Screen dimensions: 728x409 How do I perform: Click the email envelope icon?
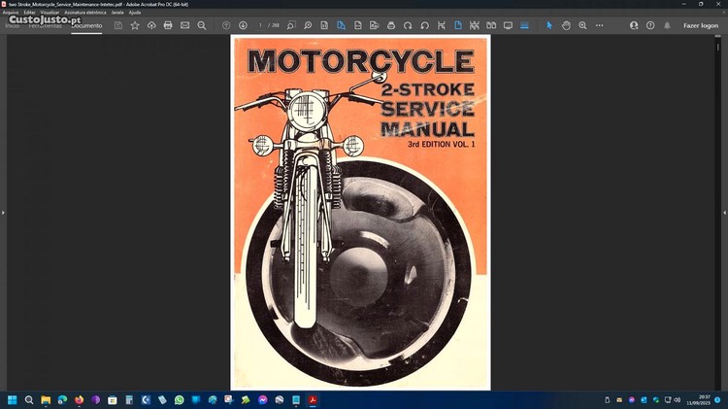pyautogui.click(x=184, y=25)
